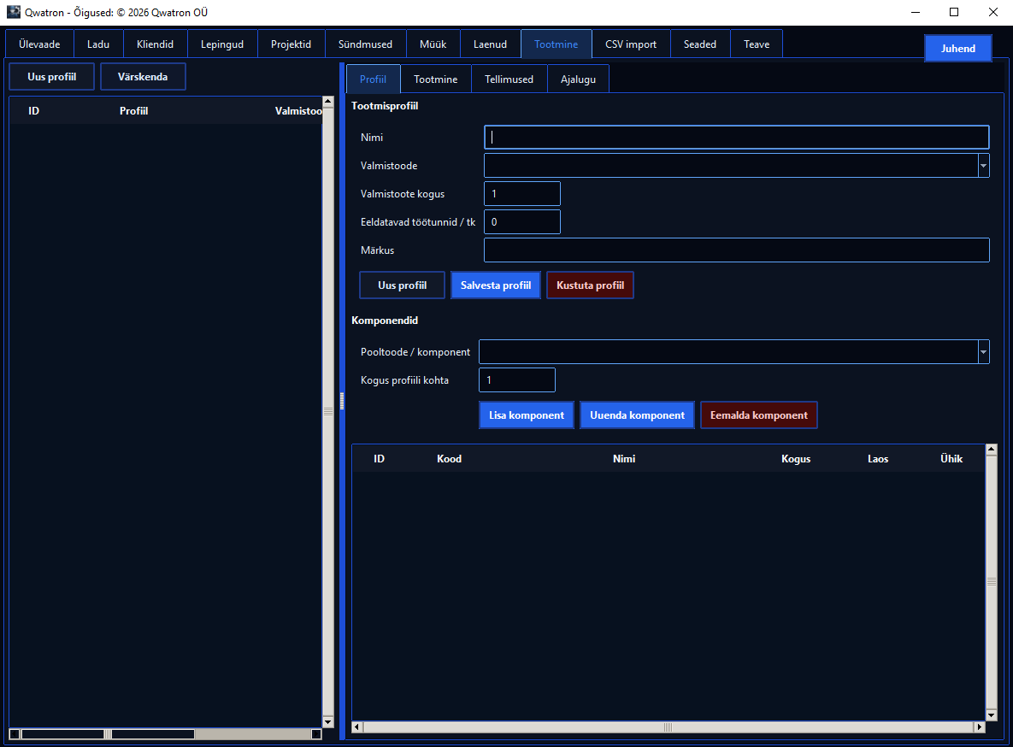The width and height of the screenshot is (1013, 747).
Task: Click the profile list's vertical scrollbar up arrow
Action: point(328,102)
